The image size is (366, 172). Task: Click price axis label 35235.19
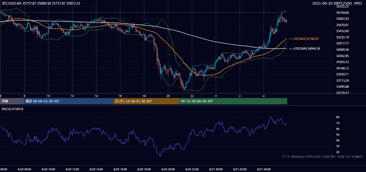coord(343,37)
